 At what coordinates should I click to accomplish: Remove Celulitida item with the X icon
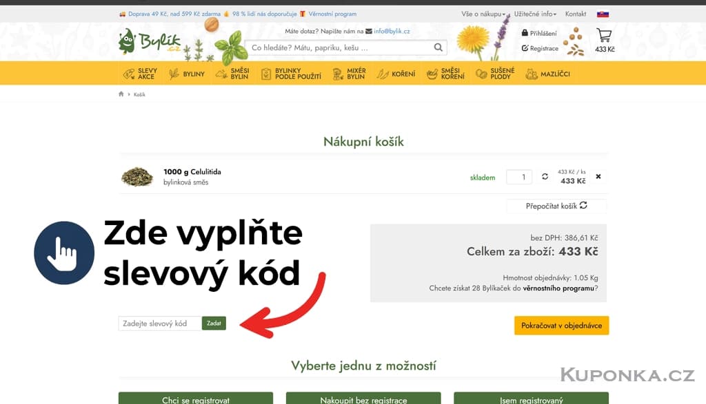(598, 177)
